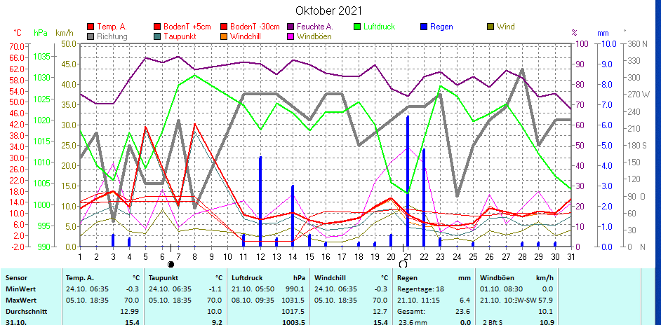Screen dimensions: 661x325
Task: Click the day 31 label on the x-axis
Action: (x=571, y=256)
